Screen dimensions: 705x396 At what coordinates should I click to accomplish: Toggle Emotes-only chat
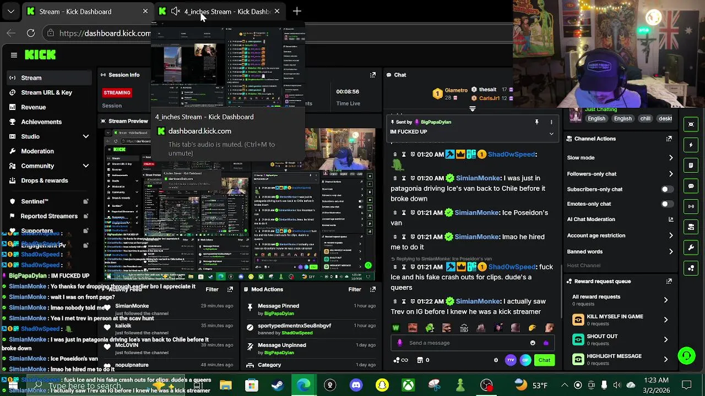(666, 204)
